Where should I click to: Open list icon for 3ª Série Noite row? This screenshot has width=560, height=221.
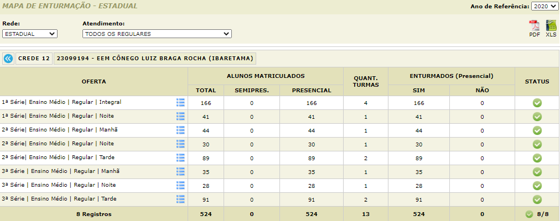coord(180,185)
